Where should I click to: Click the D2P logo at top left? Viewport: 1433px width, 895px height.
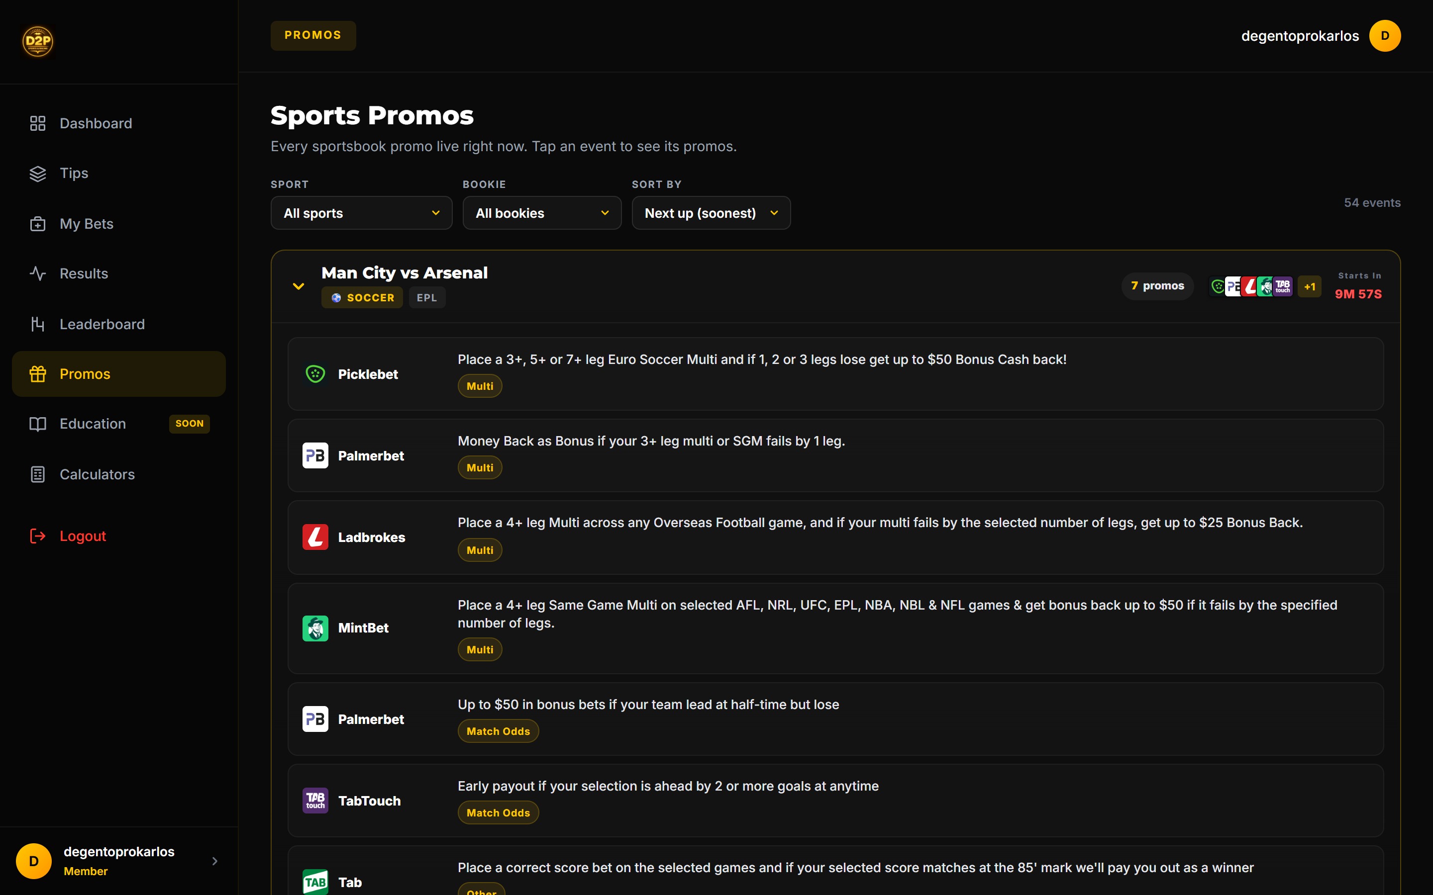(37, 41)
